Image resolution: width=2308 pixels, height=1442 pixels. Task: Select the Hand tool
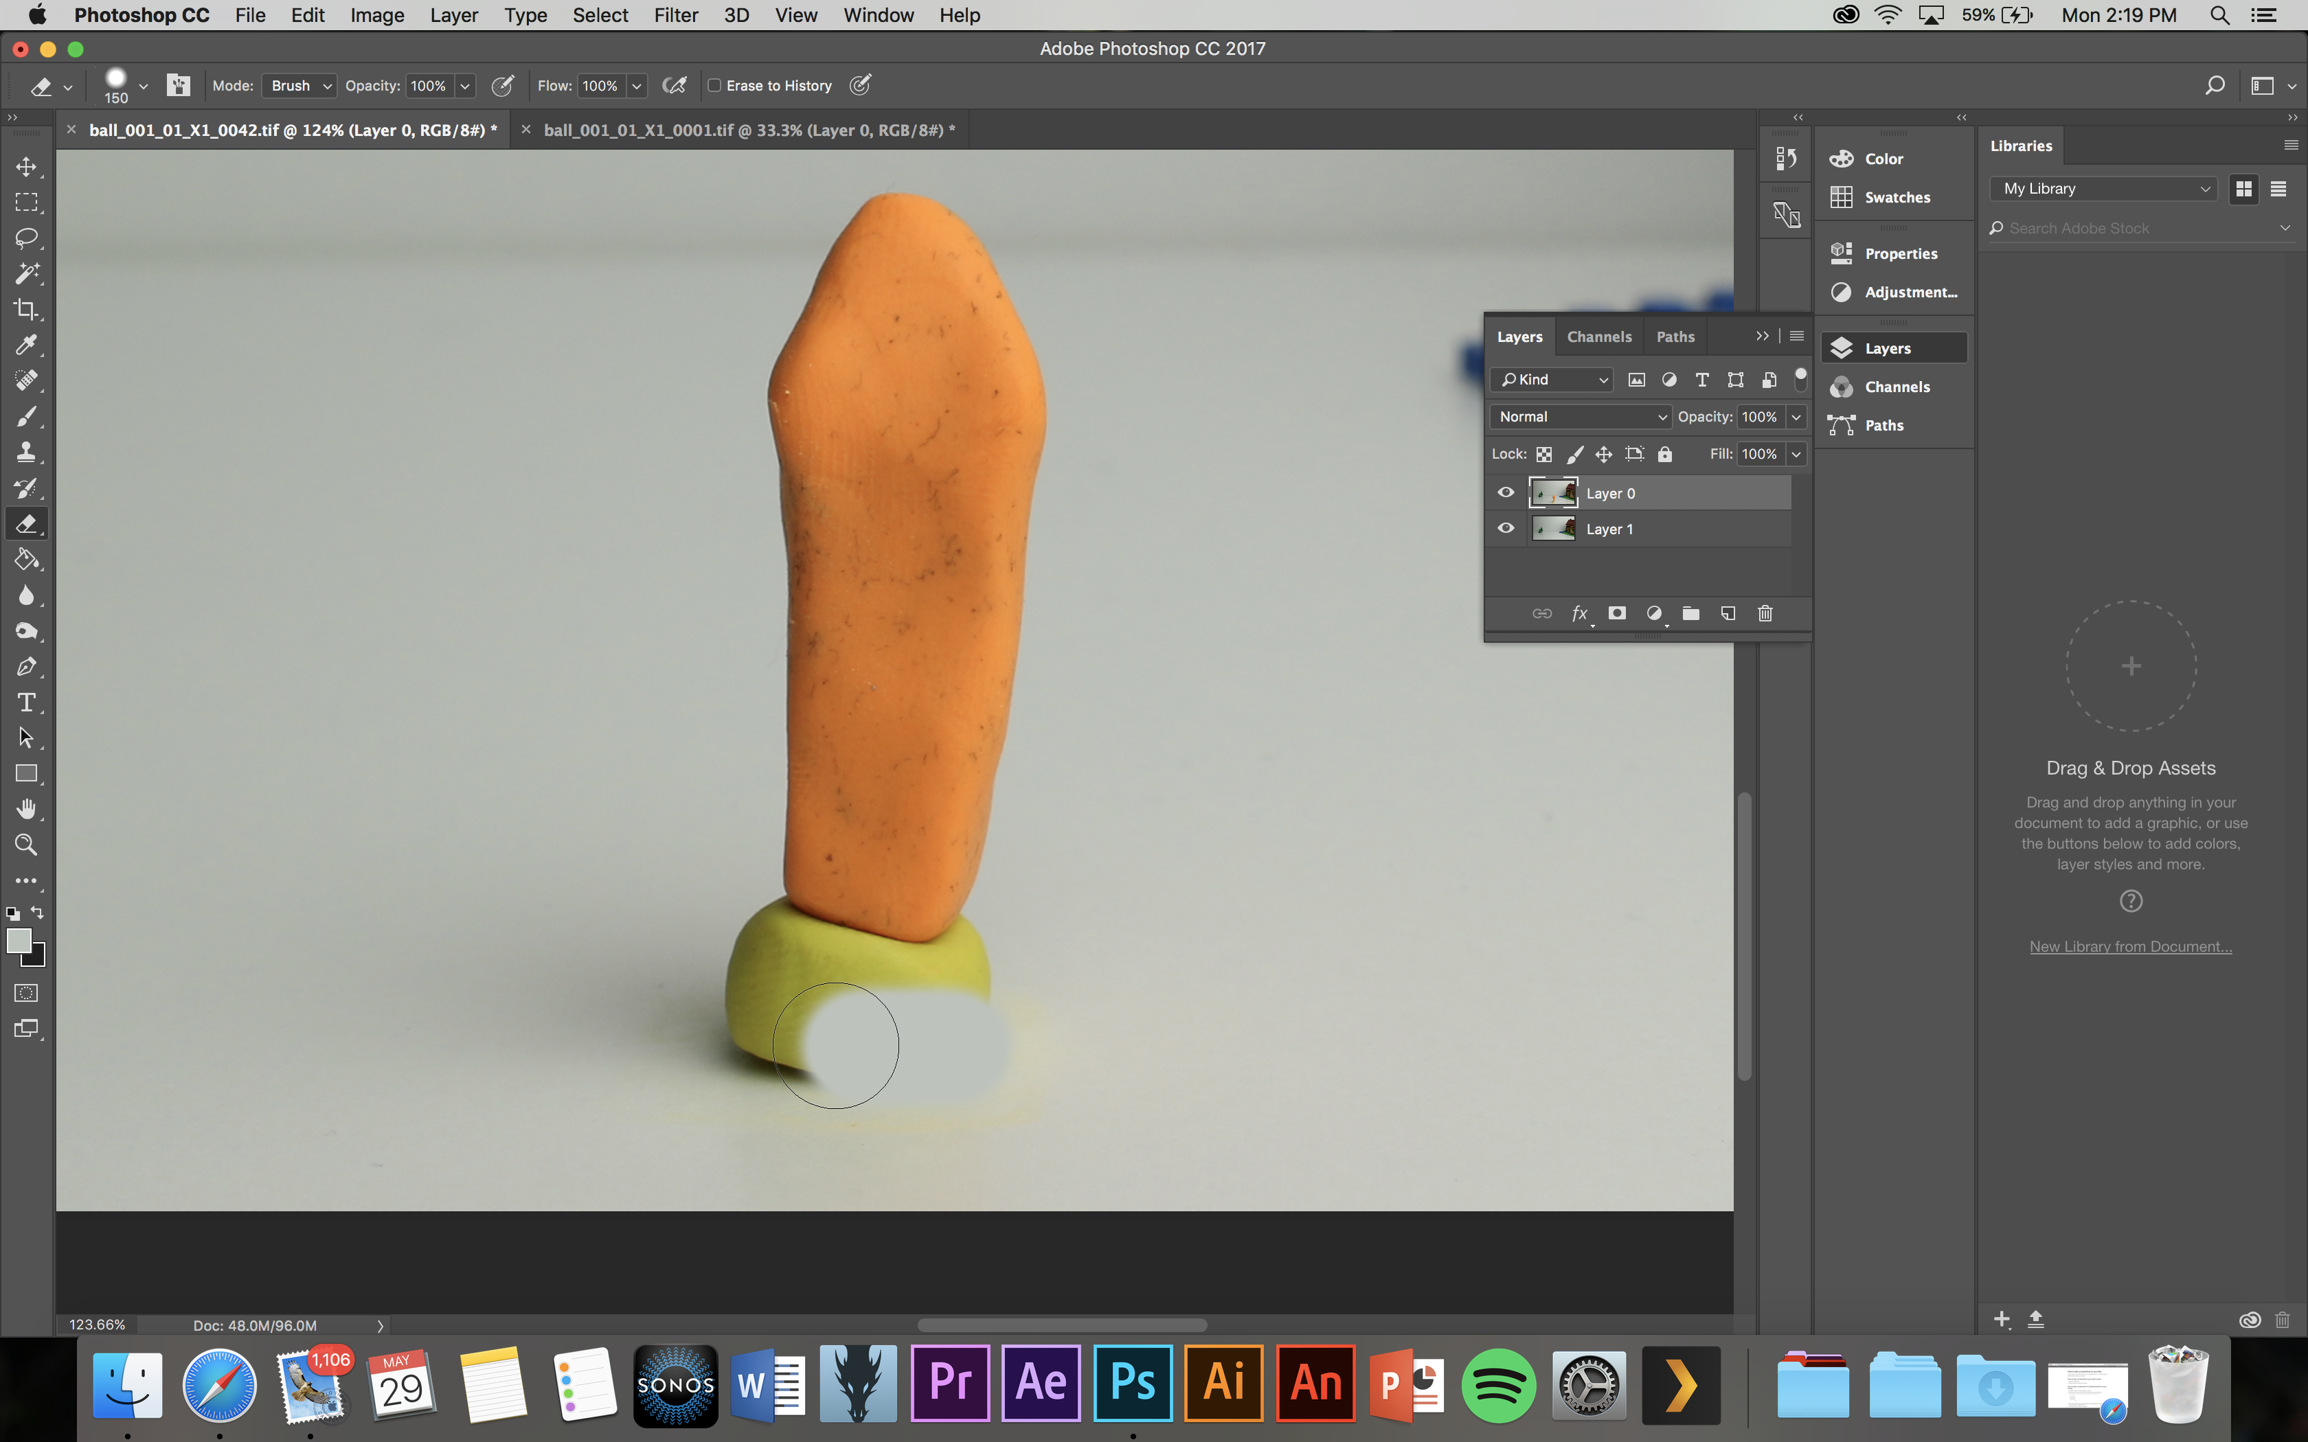pyautogui.click(x=25, y=810)
